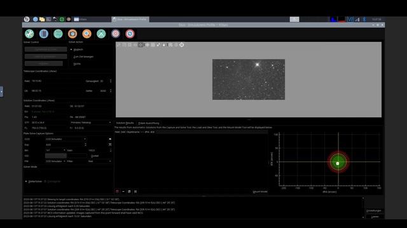Open the binning dropdown showing 1x1
The width and height of the screenshot is (407, 228).
click(x=55, y=150)
